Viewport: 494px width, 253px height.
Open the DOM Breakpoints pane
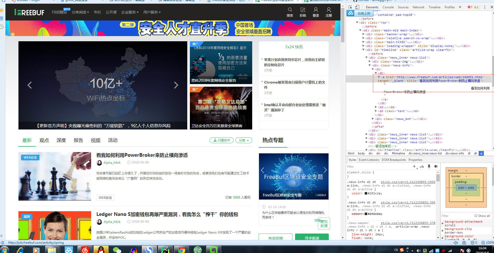point(394,160)
